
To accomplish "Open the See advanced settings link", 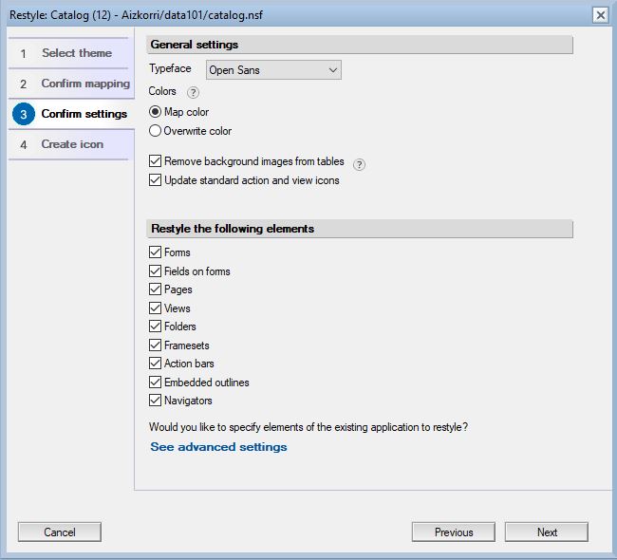I will (218, 447).
